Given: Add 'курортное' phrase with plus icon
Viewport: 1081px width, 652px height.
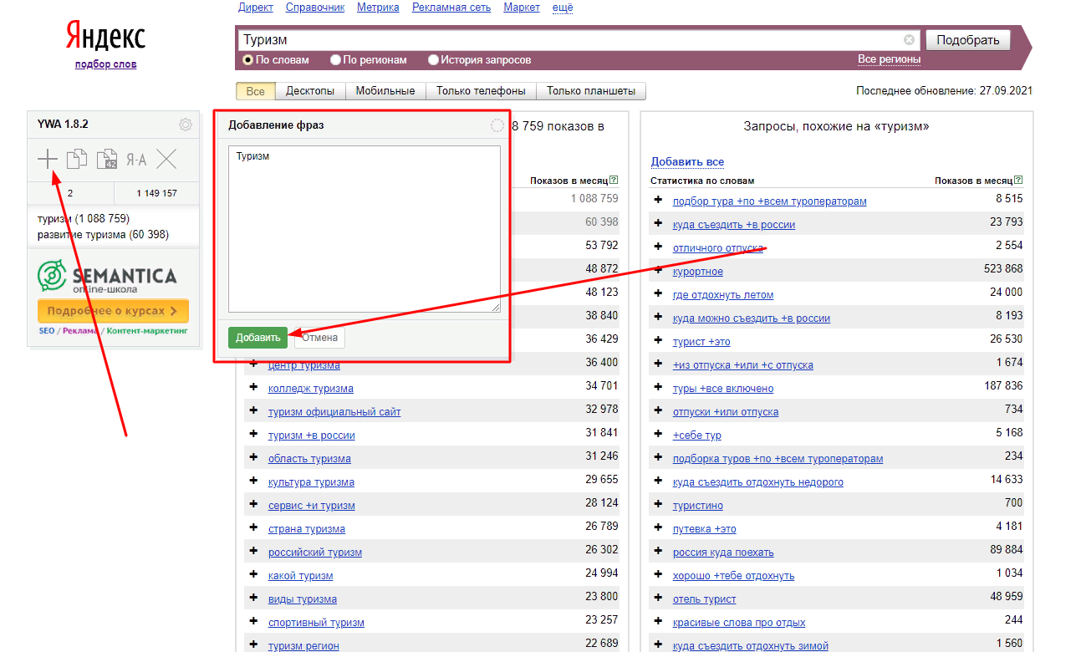Looking at the screenshot, I should pyautogui.click(x=658, y=270).
